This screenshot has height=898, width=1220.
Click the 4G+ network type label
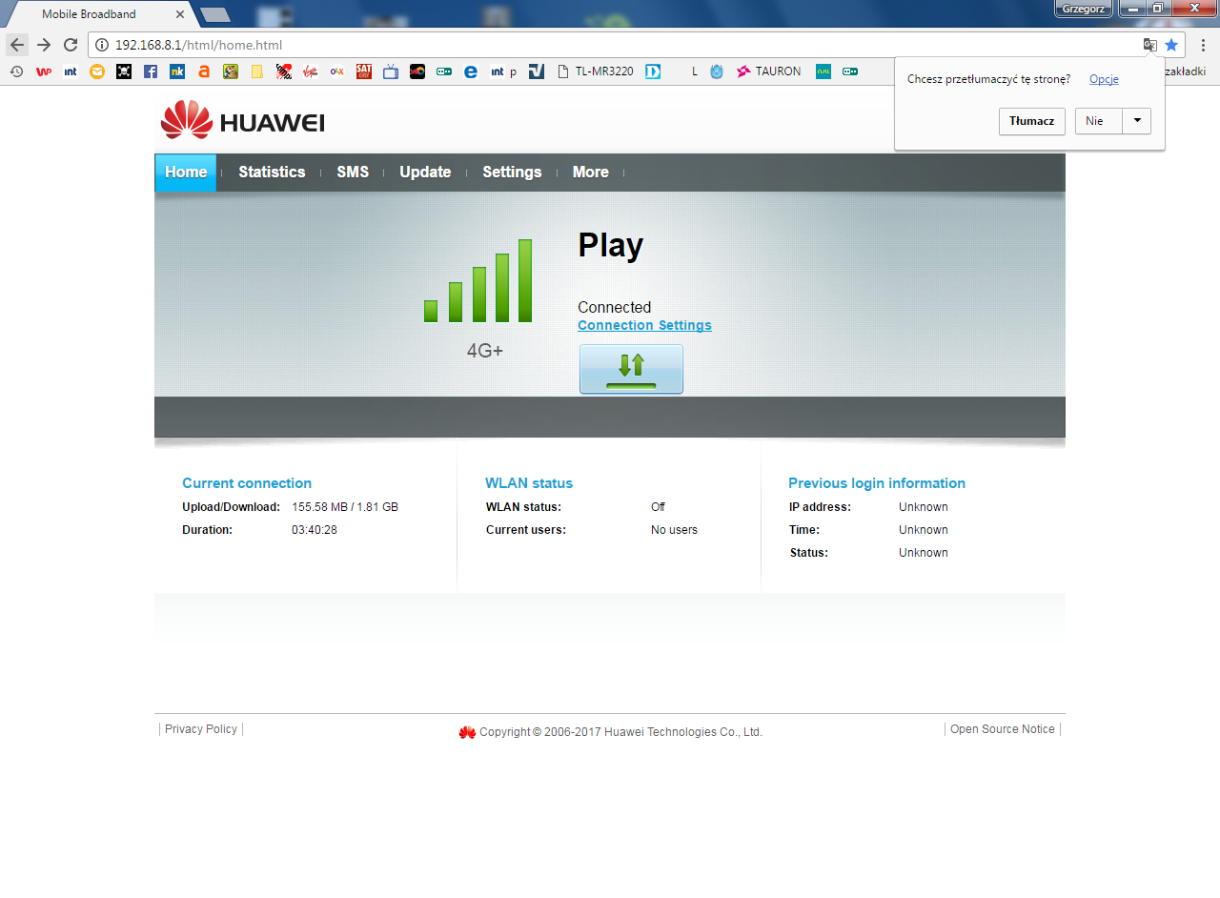tap(485, 351)
